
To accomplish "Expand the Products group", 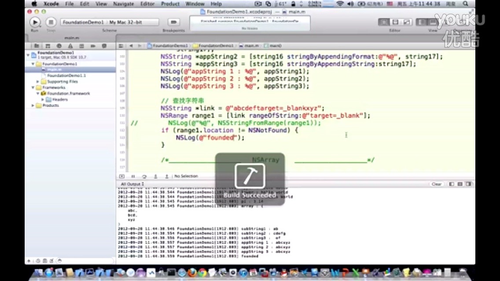I will pos(33,105).
